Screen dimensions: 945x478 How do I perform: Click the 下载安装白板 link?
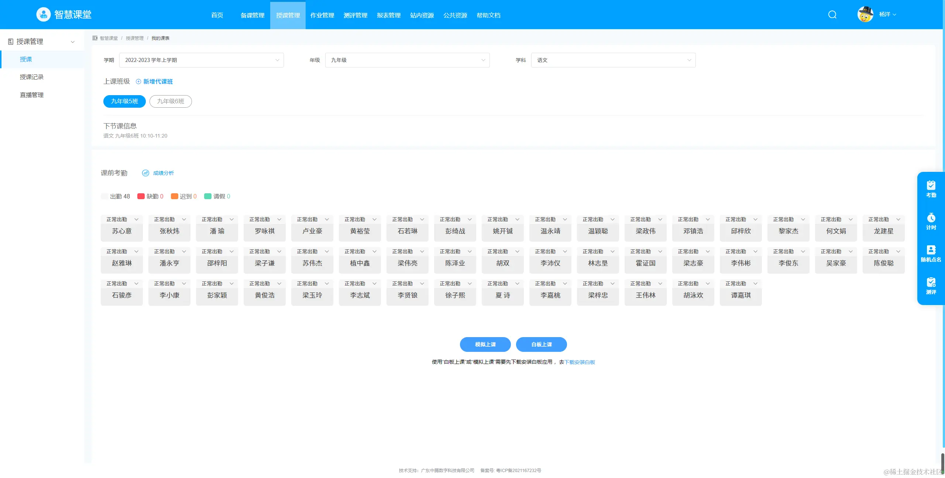[x=580, y=362]
